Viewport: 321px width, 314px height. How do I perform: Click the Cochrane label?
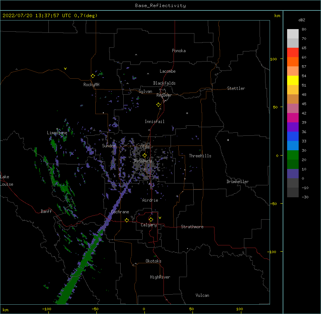coord(120,212)
